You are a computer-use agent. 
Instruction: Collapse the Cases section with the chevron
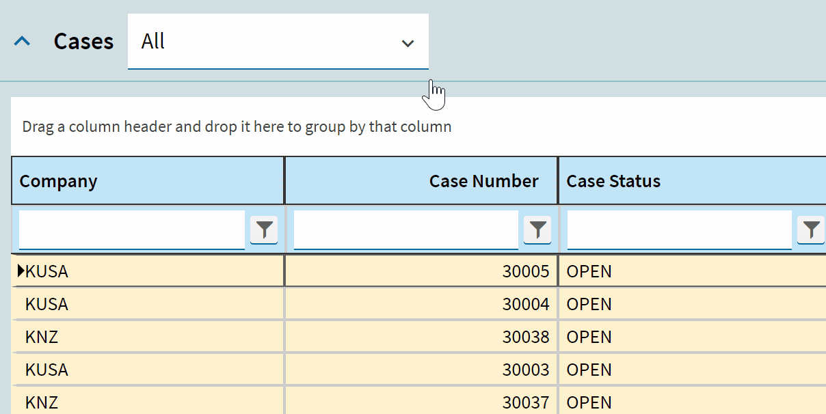(x=23, y=42)
